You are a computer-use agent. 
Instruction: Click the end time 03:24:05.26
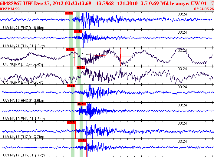204,9
